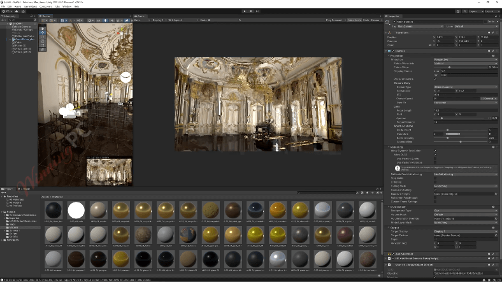
Task: Open the Assets menu
Action: point(18,6)
